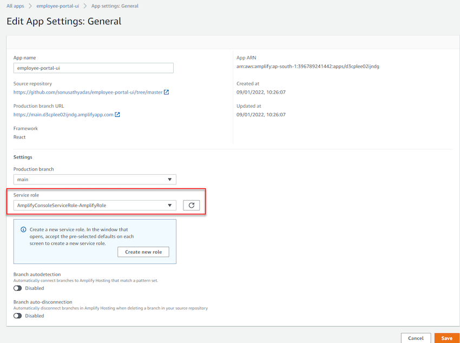The image size is (460, 343).
Task: Click external-link icon after GitHub repository URL
Action: (166, 92)
